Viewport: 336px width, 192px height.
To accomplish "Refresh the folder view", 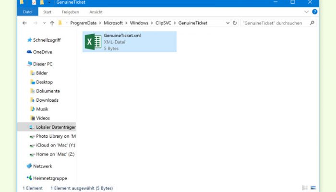I will pyautogui.click(x=235, y=23).
